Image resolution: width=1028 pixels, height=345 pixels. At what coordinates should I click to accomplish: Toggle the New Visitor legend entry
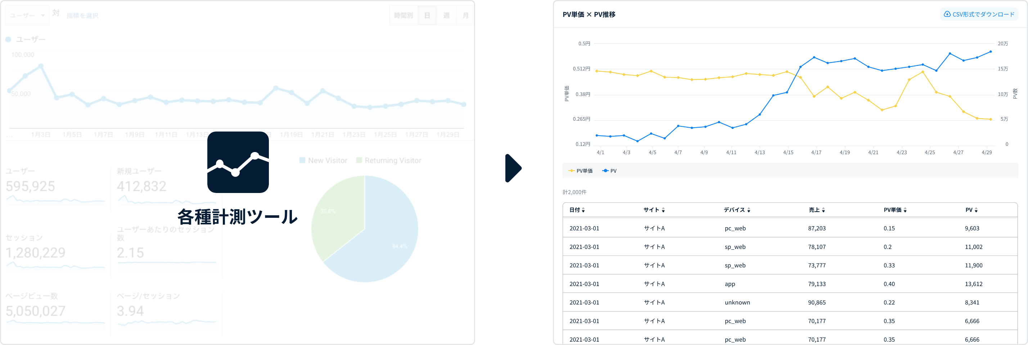pos(323,160)
